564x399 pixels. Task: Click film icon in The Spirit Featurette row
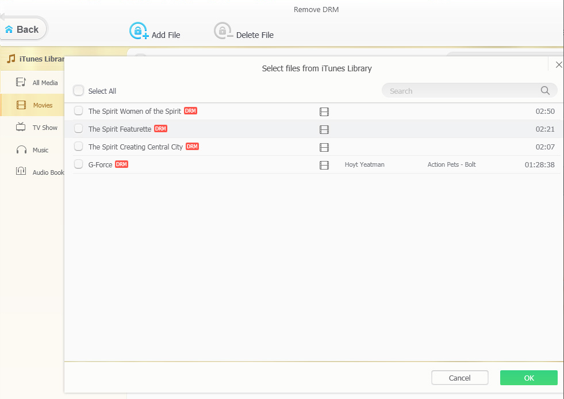pos(324,129)
